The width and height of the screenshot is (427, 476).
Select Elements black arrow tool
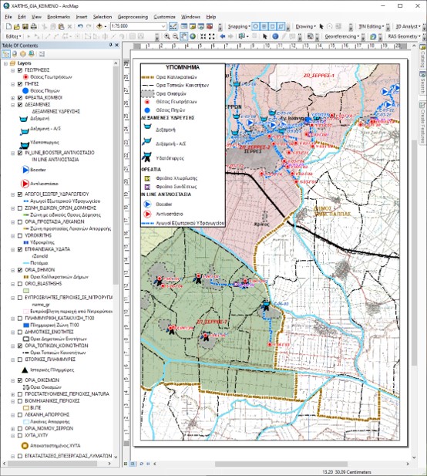pos(264,36)
